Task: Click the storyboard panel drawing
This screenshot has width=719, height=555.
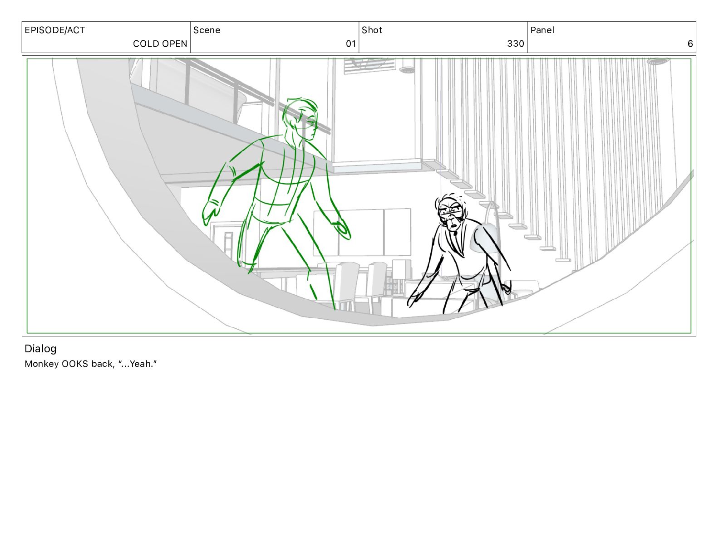Action: tap(359, 196)
